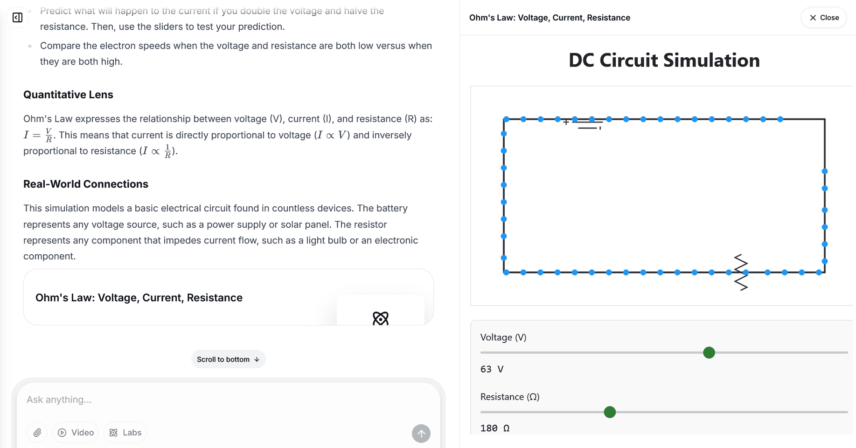Image resolution: width=856 pixels, height=448 pixels.
Task: Select the Labs option in chat bar
Action: 125,433
